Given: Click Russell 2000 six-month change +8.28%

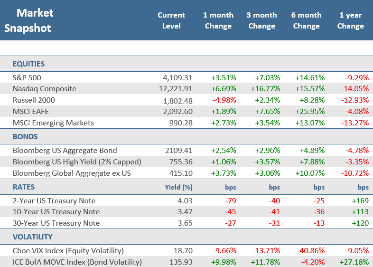Looking at the screenshot, I should pyautogui.click(x=312, y=100).
